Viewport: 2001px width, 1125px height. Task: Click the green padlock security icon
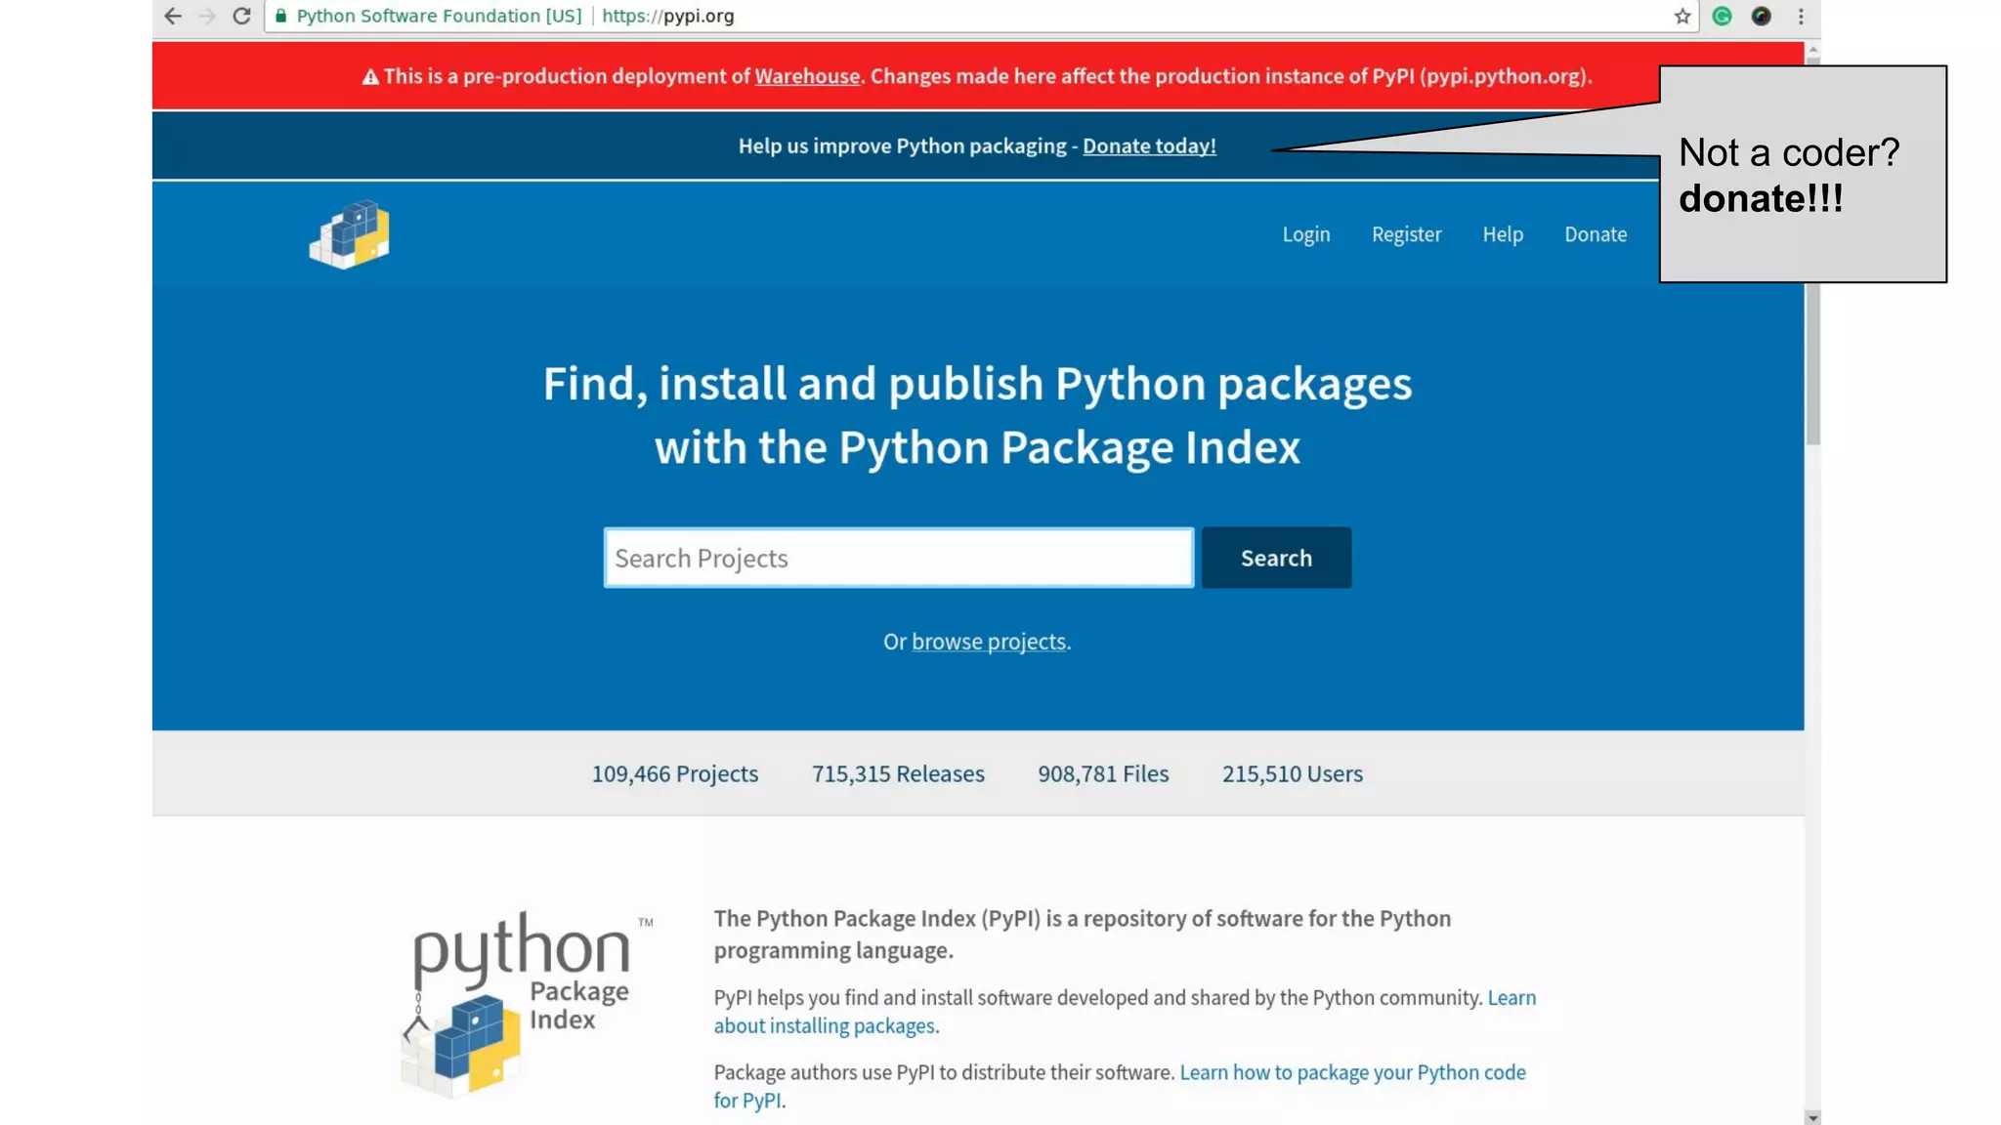coord(281,16)
